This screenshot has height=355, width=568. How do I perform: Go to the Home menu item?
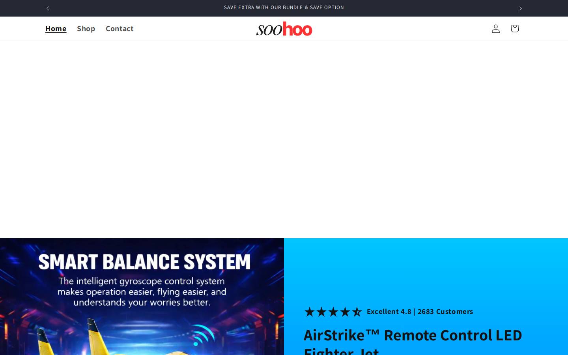click(x=56, y=28)
